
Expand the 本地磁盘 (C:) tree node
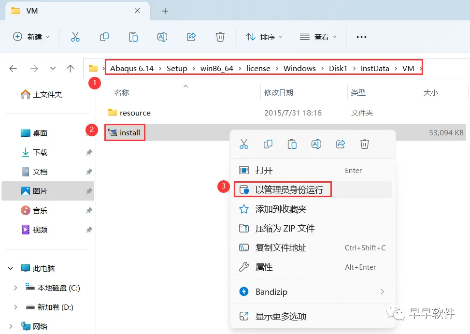tap(15, 288)
